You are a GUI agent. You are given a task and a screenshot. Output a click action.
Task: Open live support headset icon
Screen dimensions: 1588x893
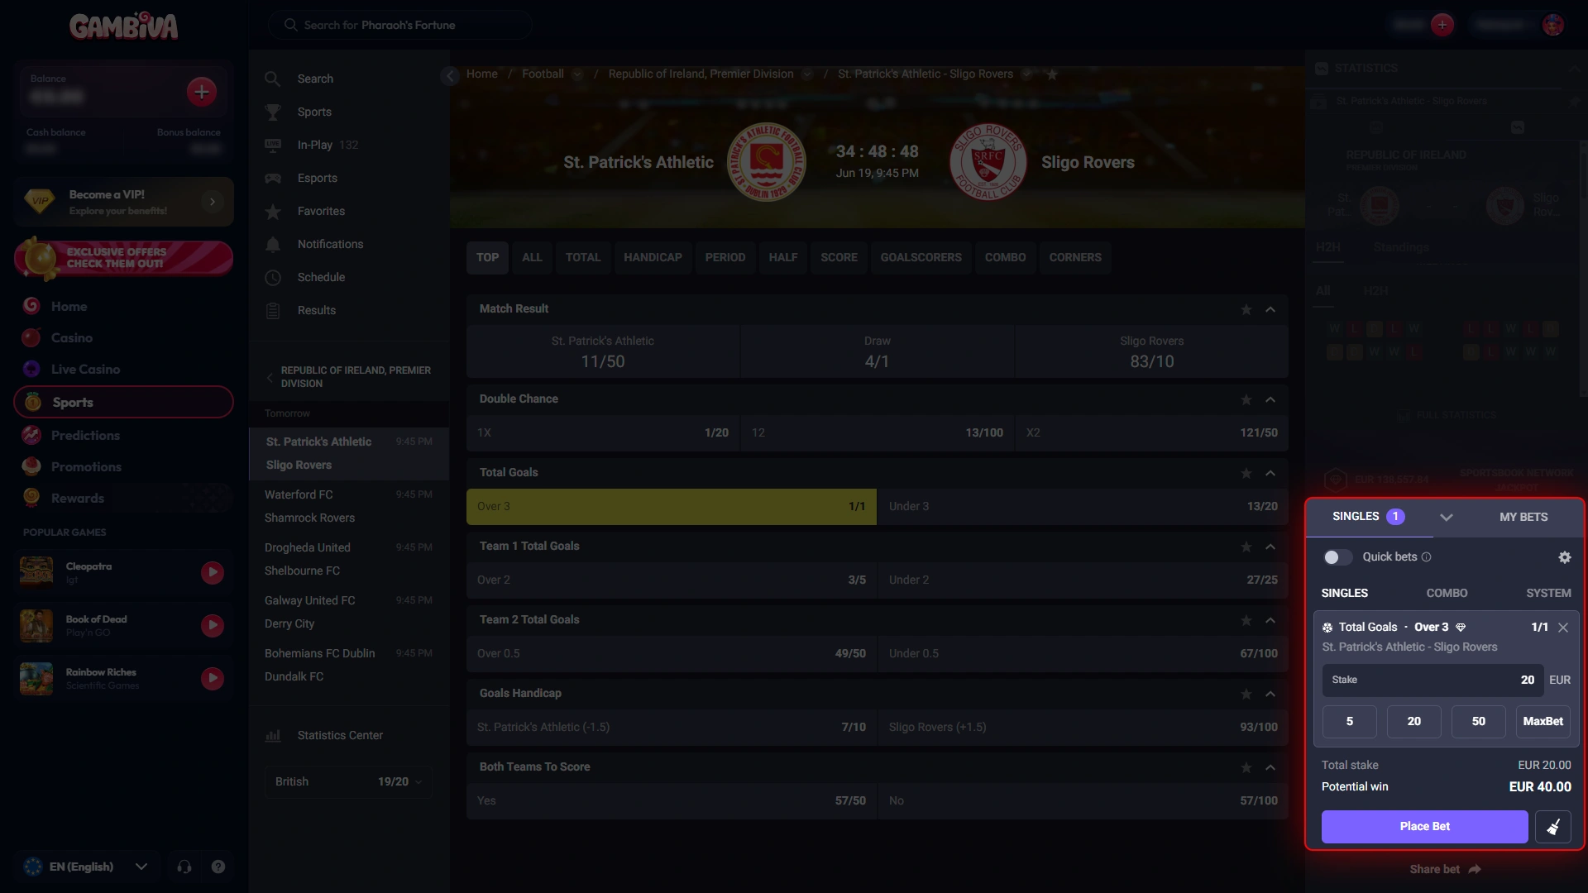click(184, 867)
